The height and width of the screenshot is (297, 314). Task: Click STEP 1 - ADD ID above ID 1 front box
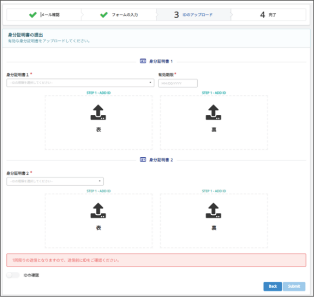[x=99, y=93]
